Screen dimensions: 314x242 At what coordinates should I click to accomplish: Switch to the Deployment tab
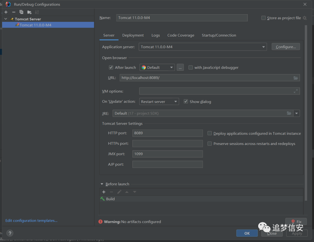pos(133,35)
